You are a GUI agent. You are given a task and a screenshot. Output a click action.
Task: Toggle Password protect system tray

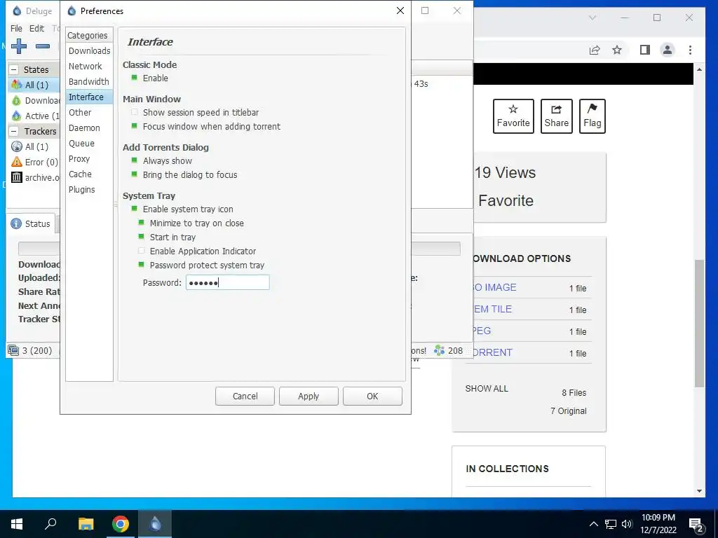click(141, 264)
